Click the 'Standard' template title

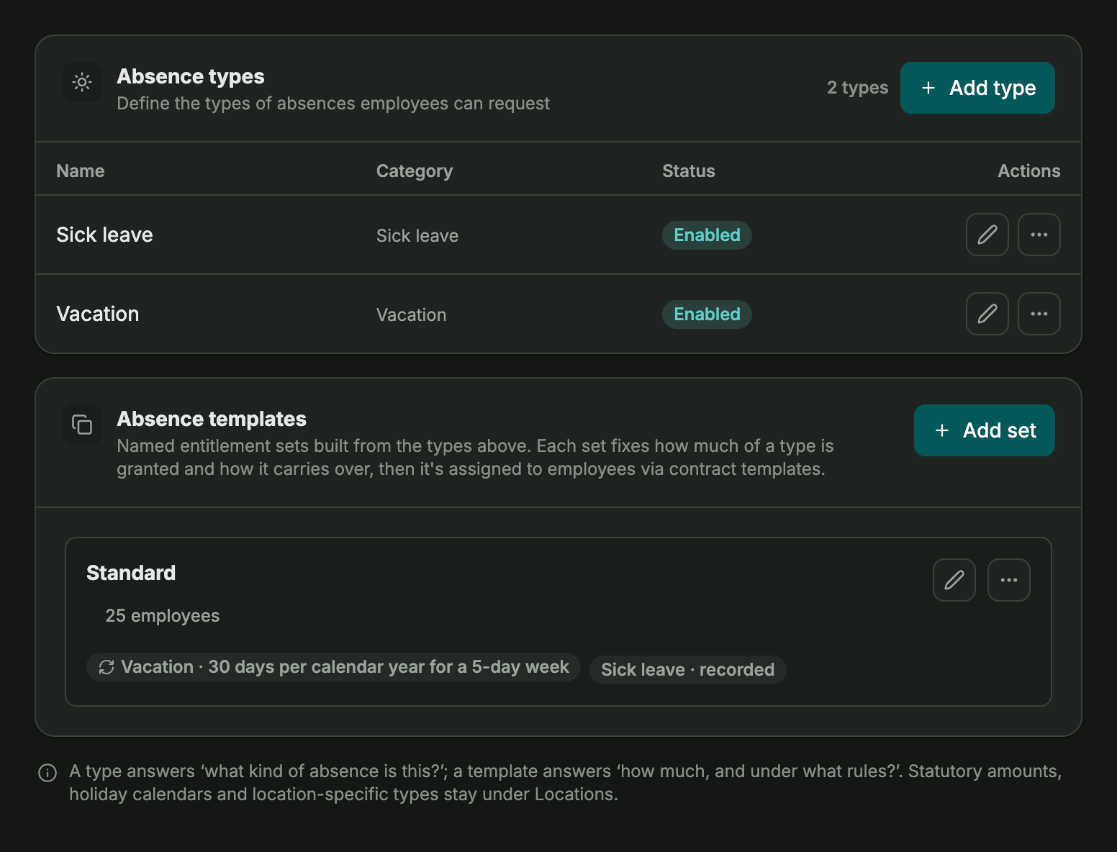click(x=131, y=573)
